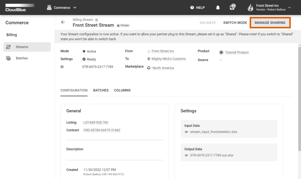Open the HELP menu
This screenshot has height=179, width=301.
point(197,8)
